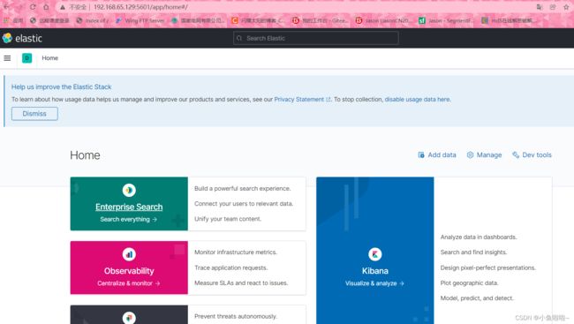Click 'Connect your users to relevant data.' text
The height and width of the screenshot is (324, 574).
[x=244, y=204]
